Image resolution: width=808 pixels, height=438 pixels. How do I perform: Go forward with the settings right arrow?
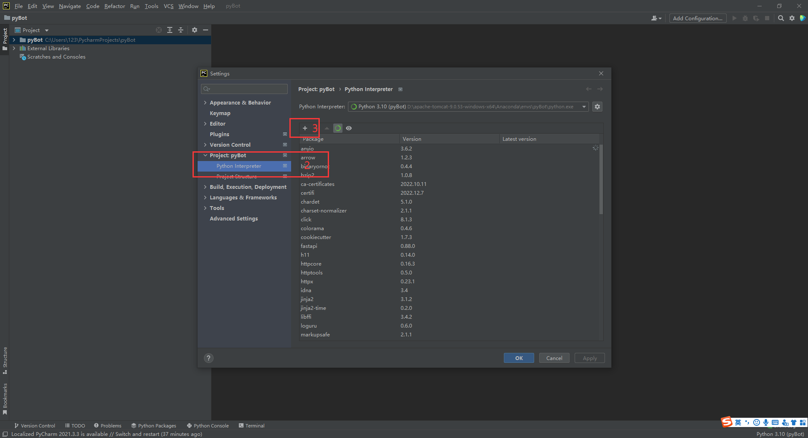pos(600,89)
